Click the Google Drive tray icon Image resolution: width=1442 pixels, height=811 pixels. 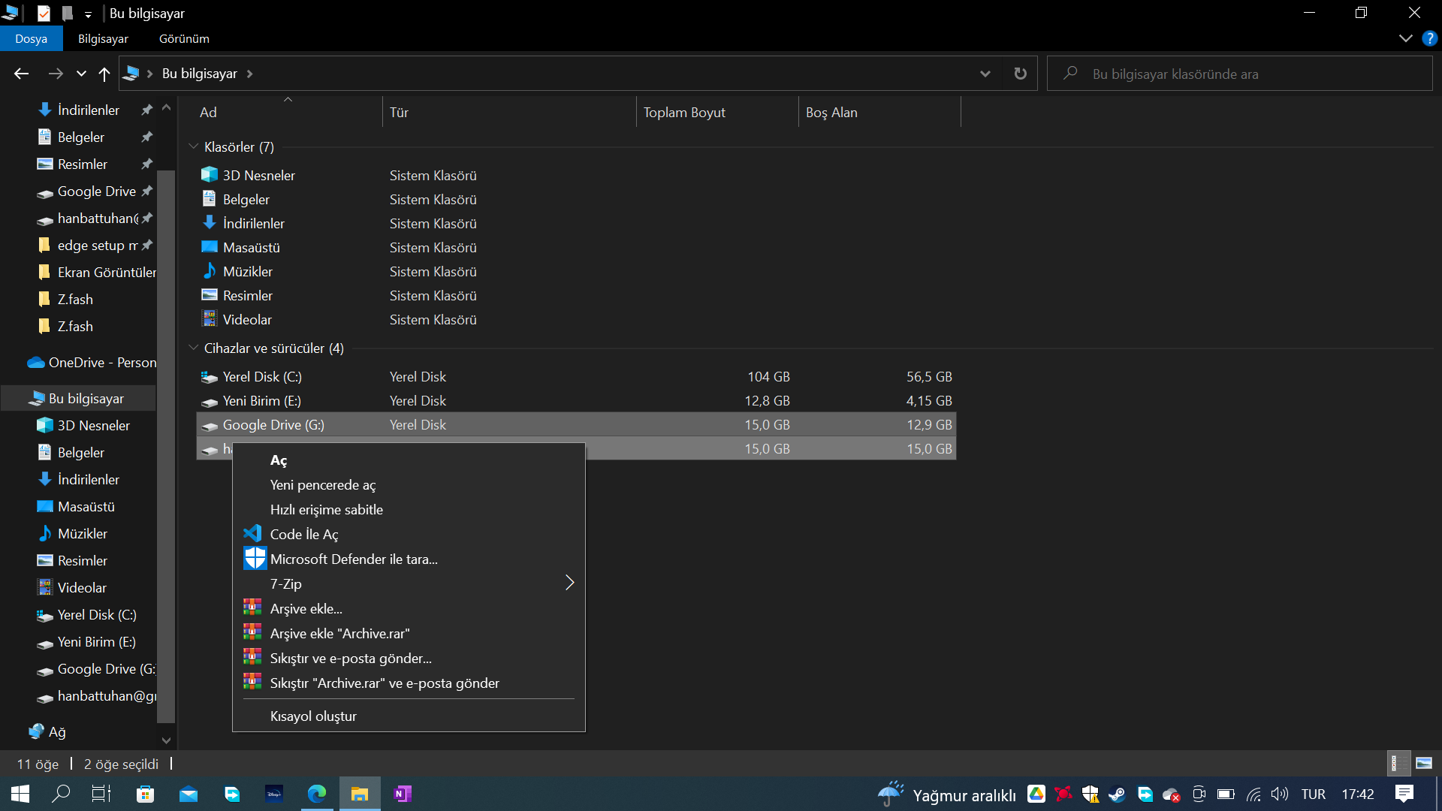[1036, 794]
